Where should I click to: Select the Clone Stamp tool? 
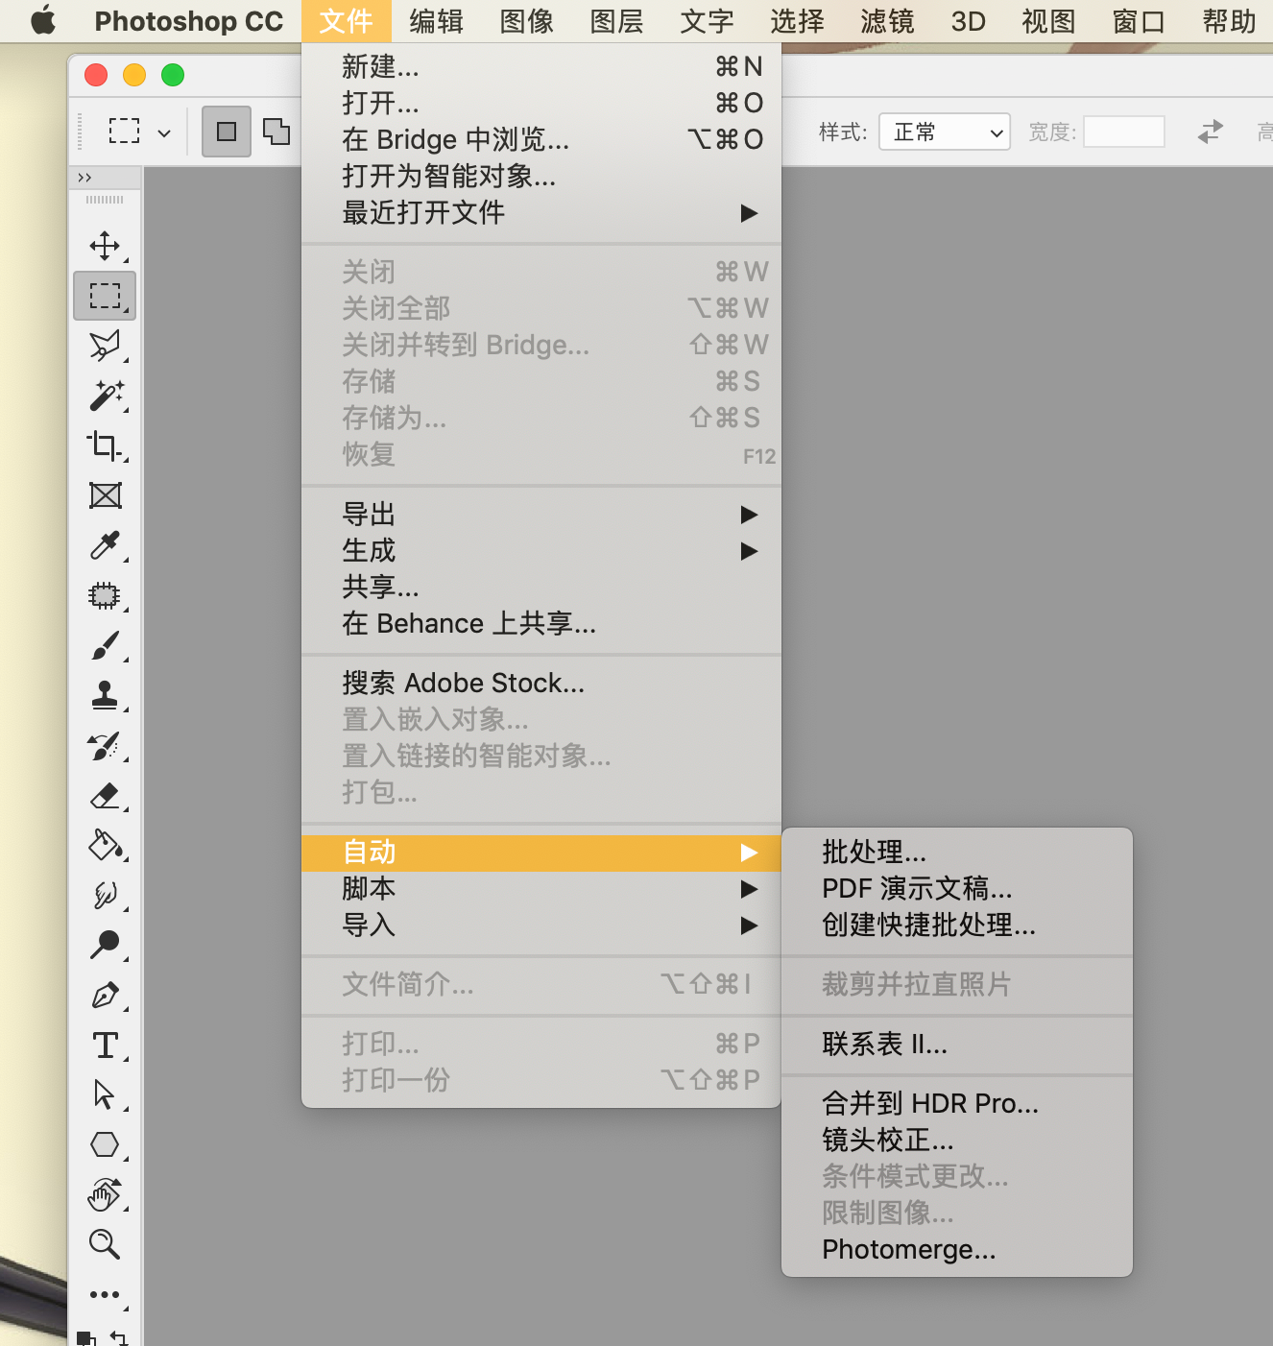coord(105,695)
